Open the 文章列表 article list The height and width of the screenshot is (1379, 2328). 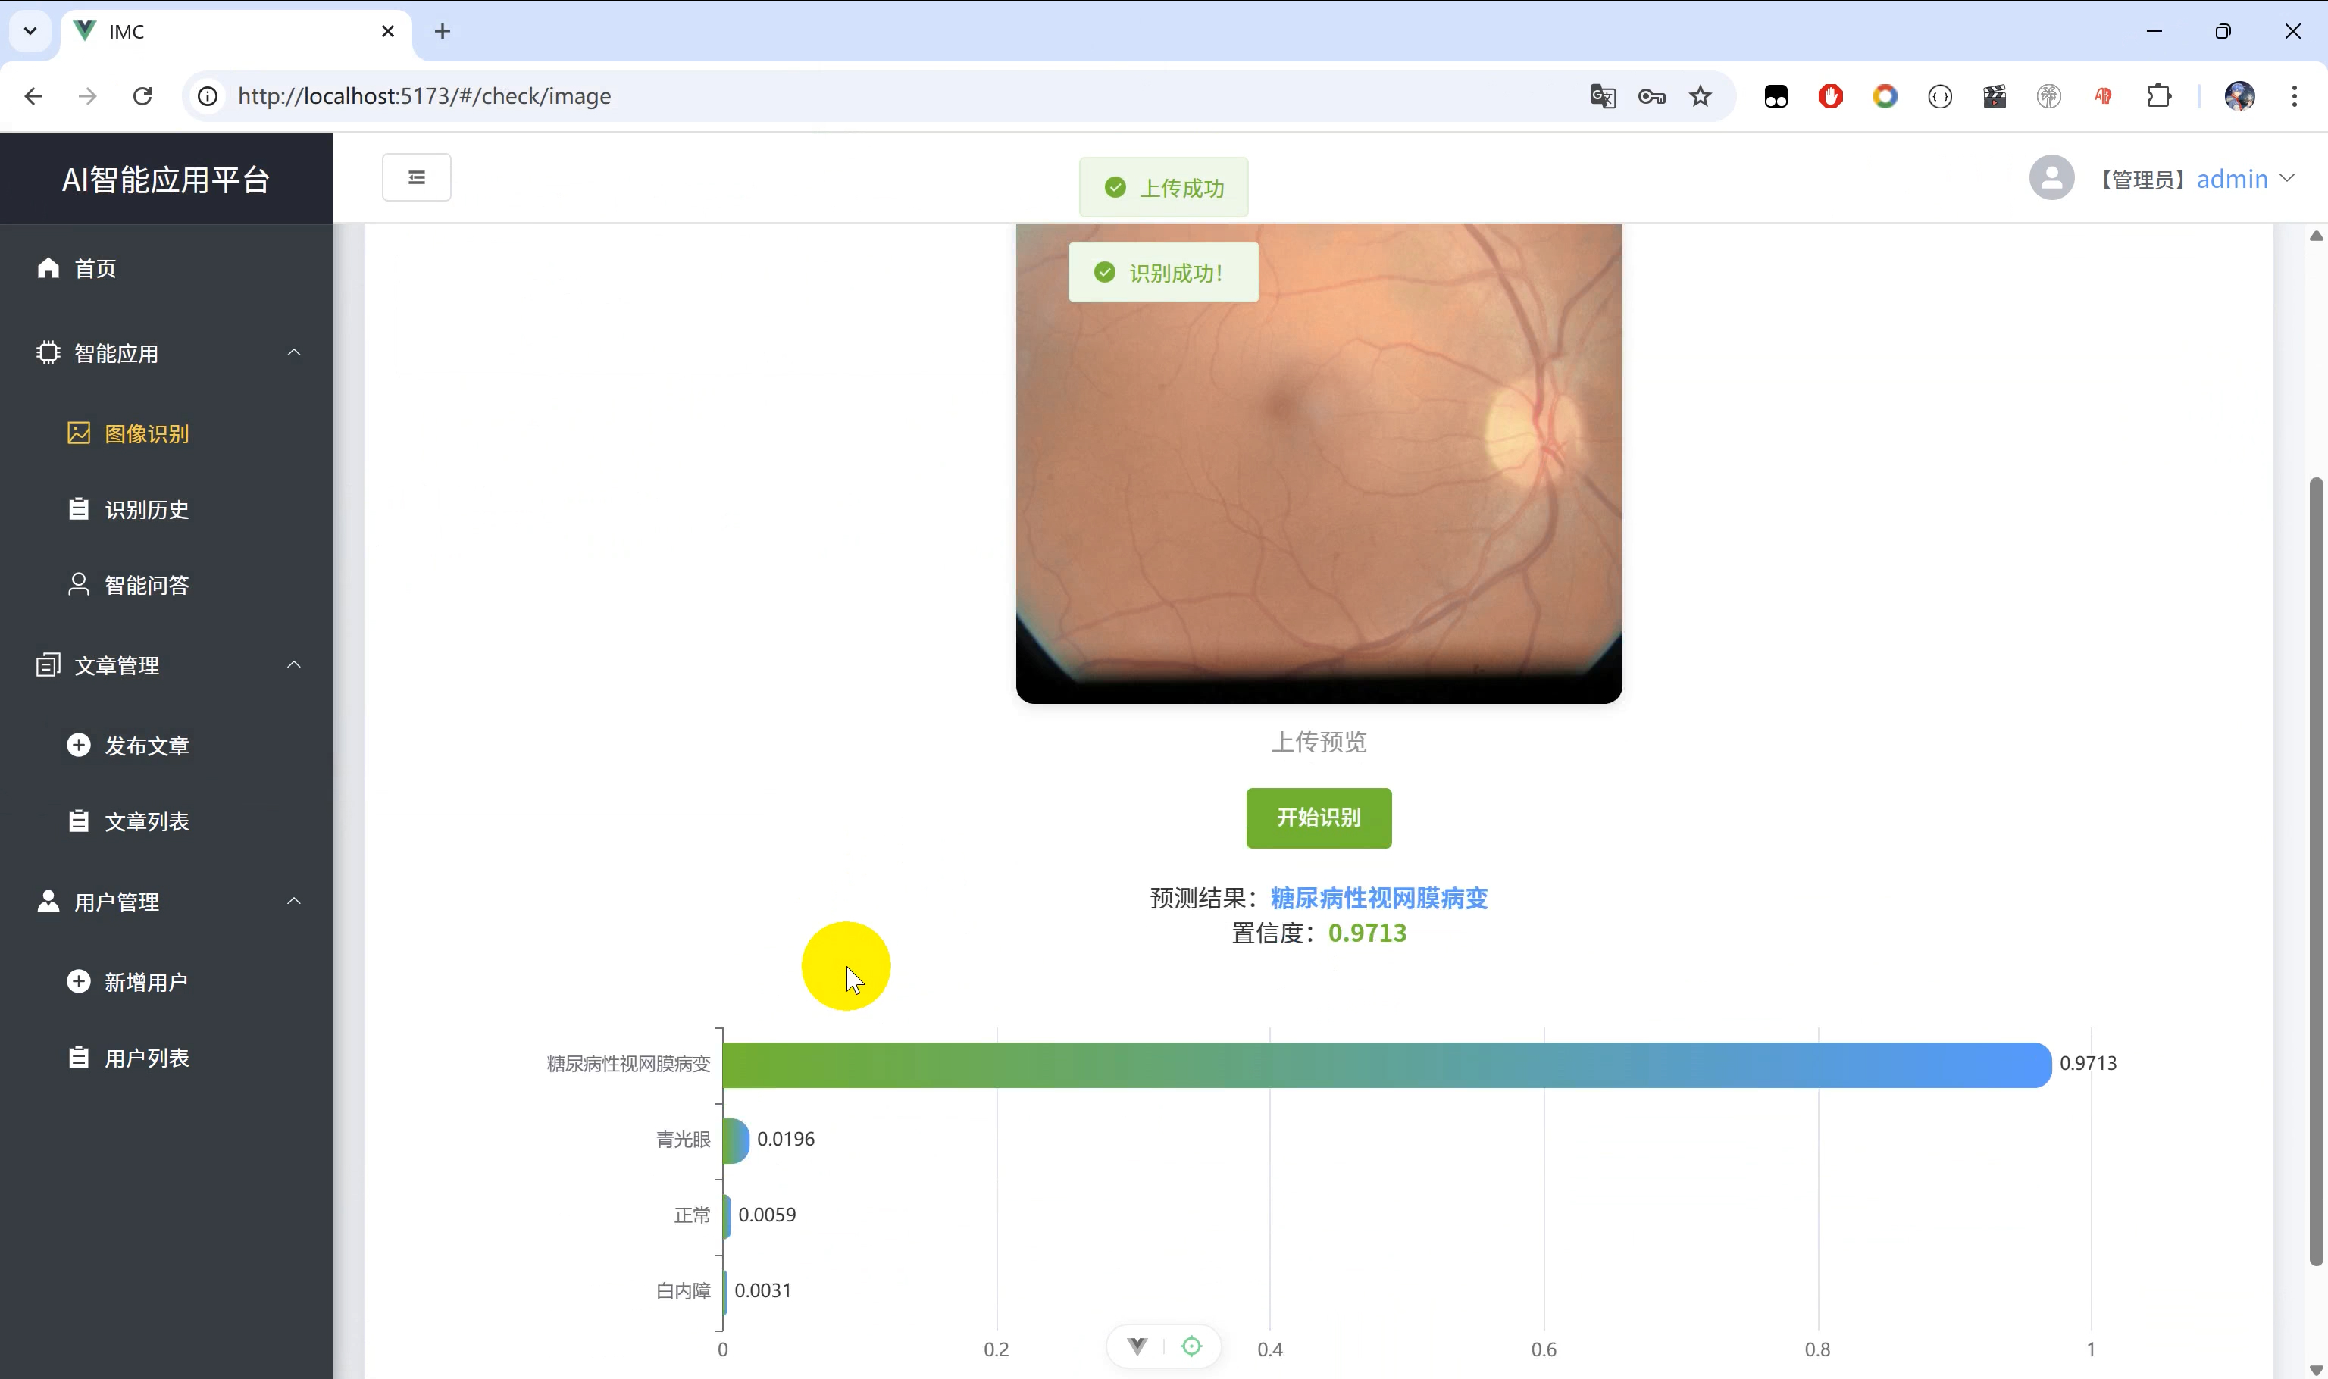[146, 822]
